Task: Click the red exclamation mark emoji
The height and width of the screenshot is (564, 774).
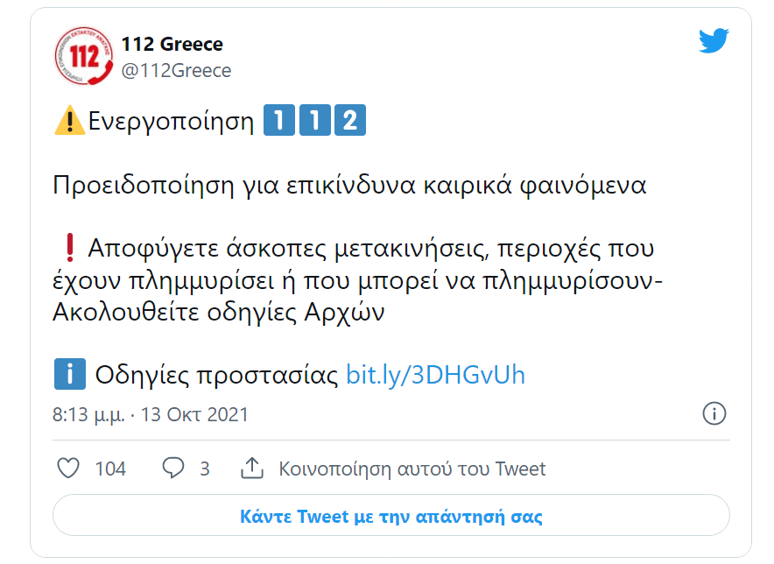Action: click(x=70, y=249)
